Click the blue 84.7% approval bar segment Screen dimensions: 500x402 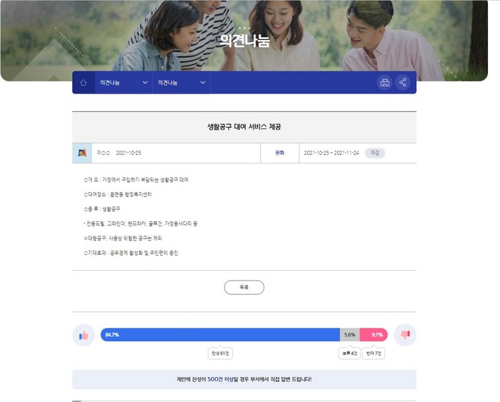coord(220,335)
